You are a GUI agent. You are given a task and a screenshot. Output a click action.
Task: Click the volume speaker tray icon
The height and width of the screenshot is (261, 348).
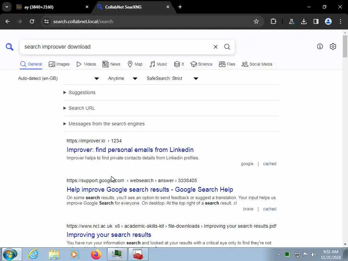[x=314, y=255]
